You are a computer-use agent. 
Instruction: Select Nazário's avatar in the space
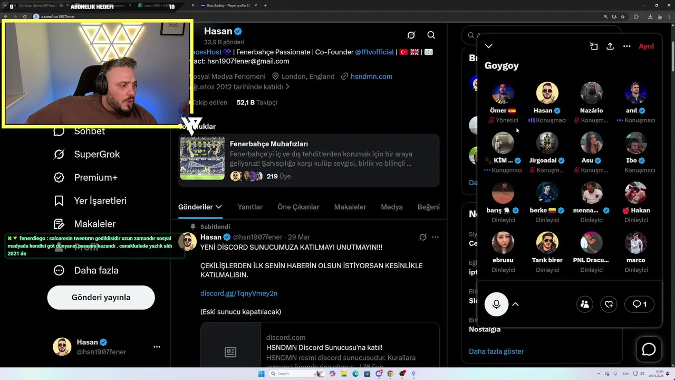pyautogui.click(x=591, y=93)
